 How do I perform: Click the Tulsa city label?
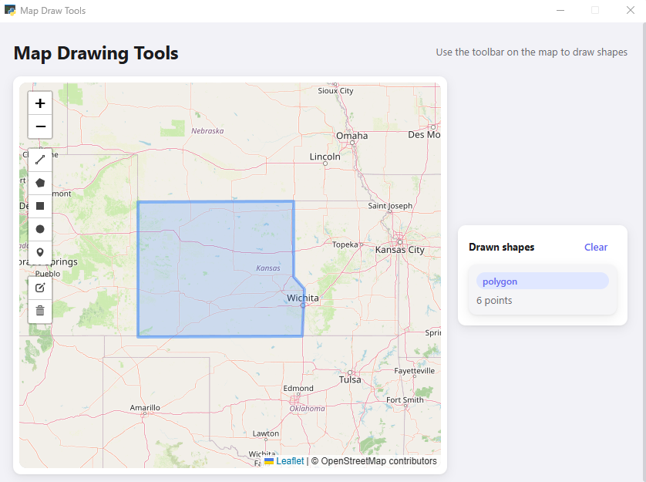point(350,379)
